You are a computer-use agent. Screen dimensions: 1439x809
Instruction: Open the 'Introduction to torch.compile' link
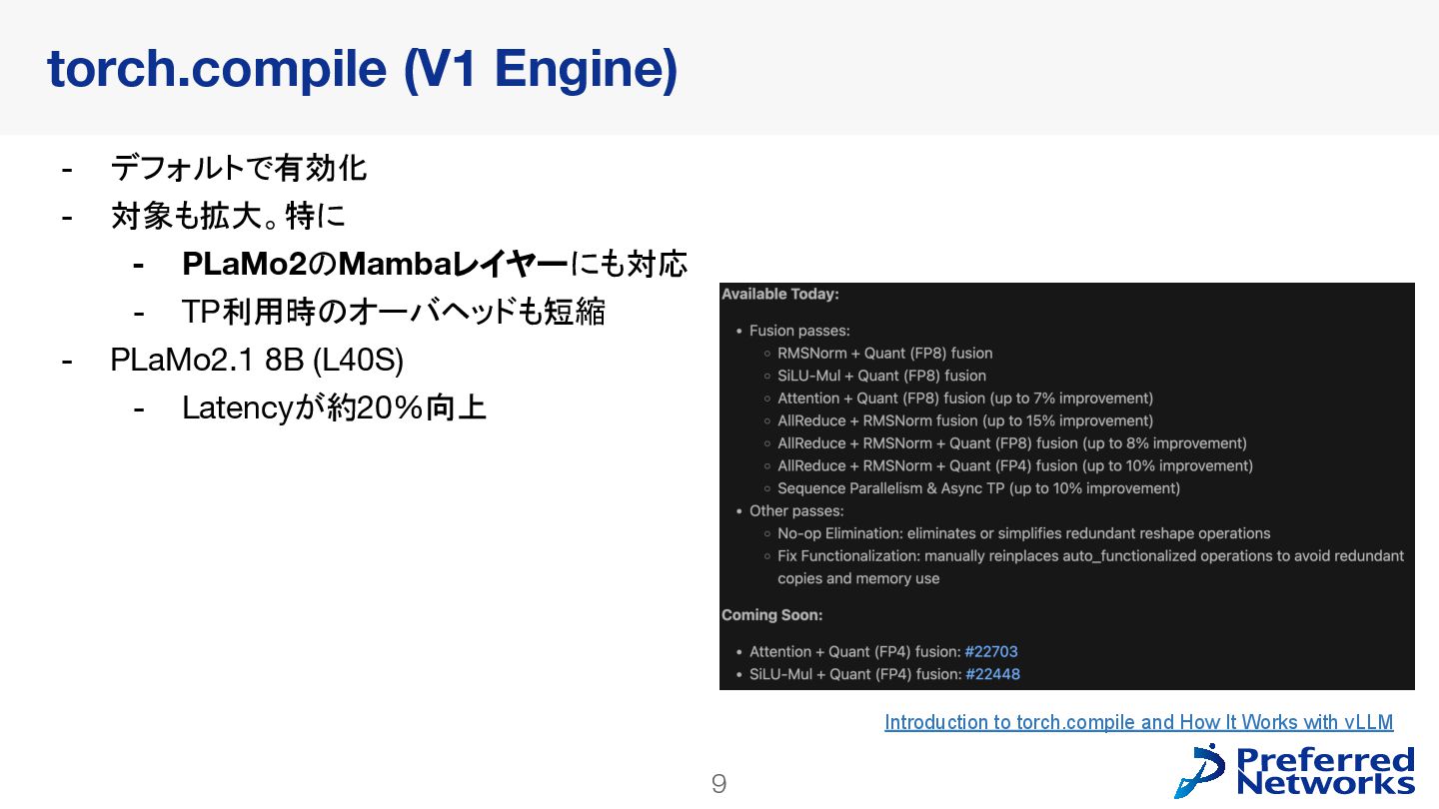pos(1138,722)
